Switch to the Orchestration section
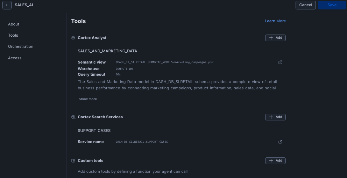The width and height of the screenshot is (347, 178). [x=21, y=46]
